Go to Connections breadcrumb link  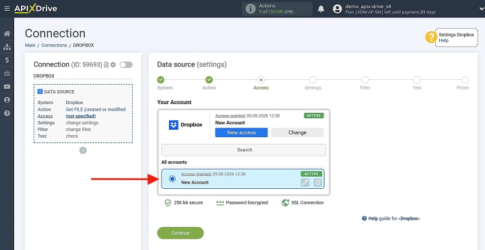54,45
